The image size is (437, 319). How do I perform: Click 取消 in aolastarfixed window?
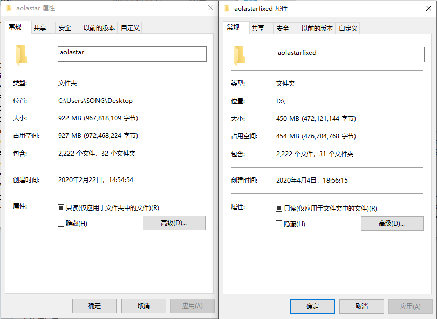[x=361, y=307]
